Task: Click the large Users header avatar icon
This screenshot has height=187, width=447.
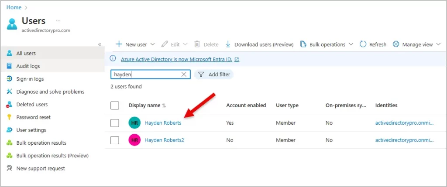Action: (x=12, y=24)
